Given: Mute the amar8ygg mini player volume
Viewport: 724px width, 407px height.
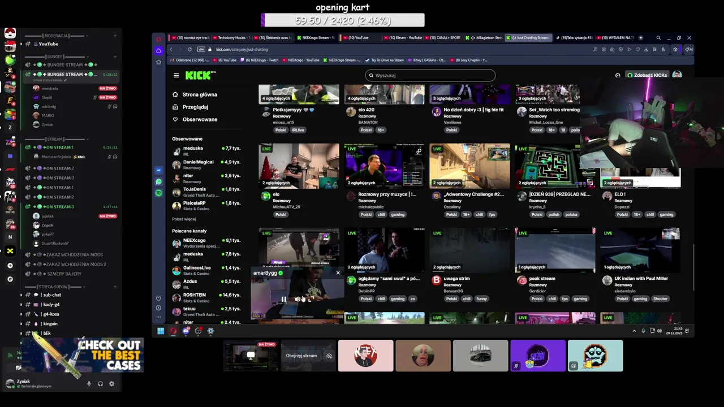Looking at the screenshot, I should (298, 299).
